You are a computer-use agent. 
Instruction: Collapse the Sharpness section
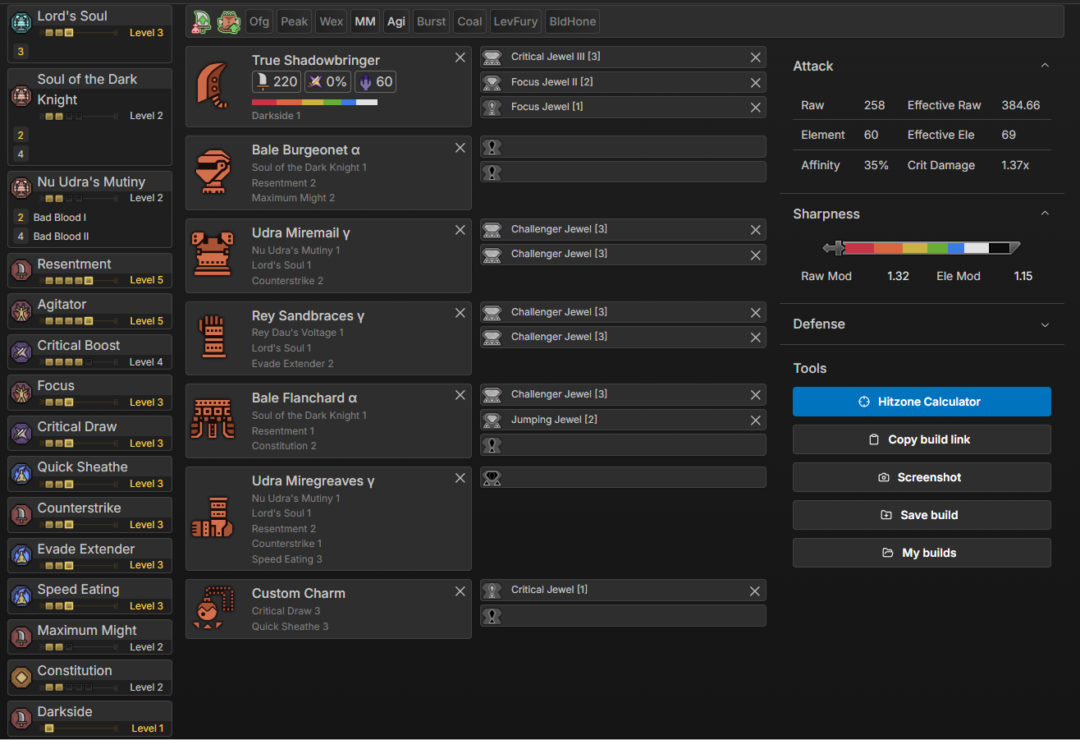tap(1045, 214)
